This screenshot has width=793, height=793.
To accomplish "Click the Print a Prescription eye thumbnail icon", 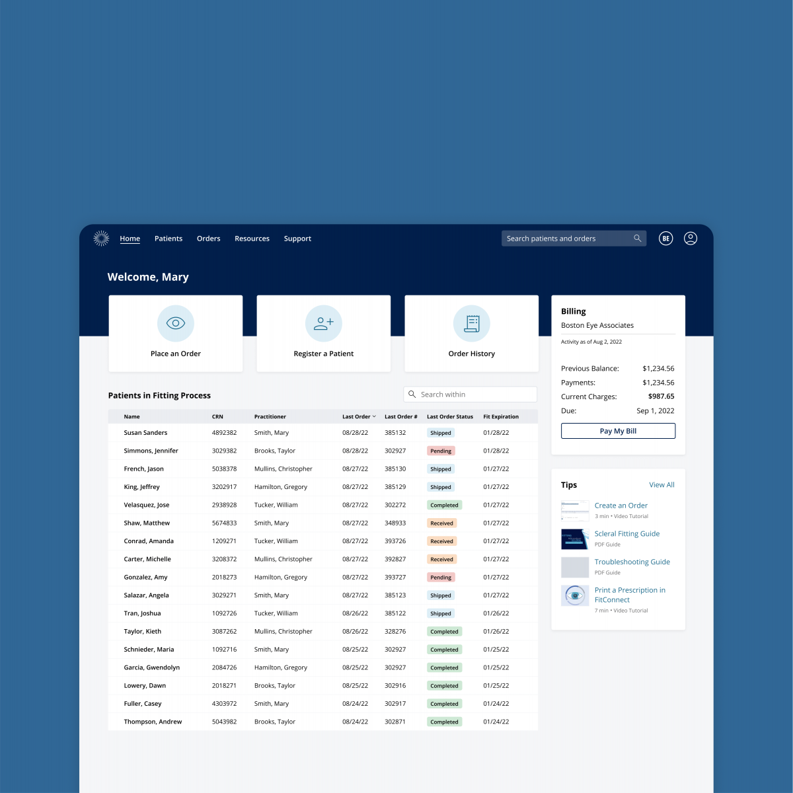I will click(575, 595).
